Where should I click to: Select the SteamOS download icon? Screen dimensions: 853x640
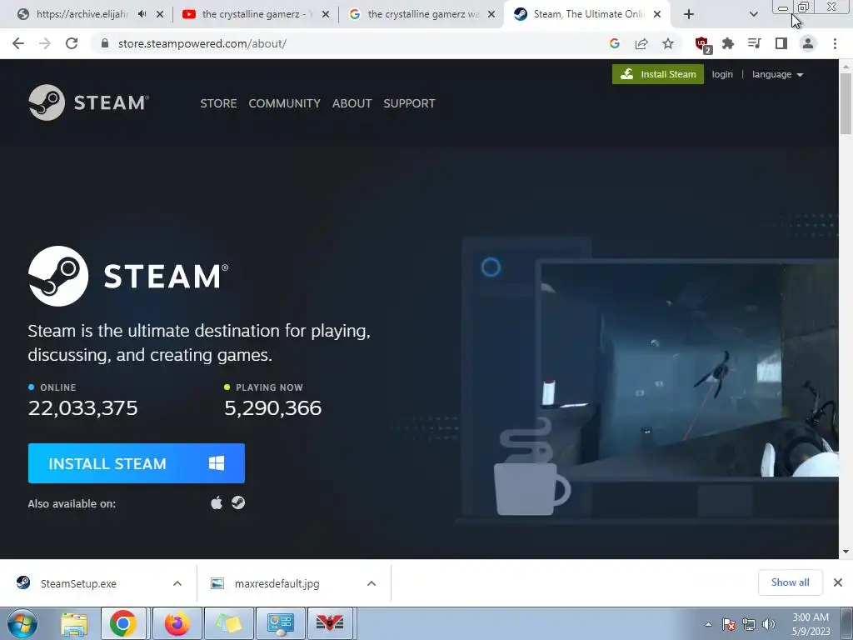point(238,502)
